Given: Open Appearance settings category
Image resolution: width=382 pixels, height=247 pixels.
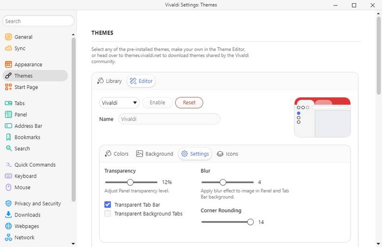Looking at the screenshot, I should [35, 64].
